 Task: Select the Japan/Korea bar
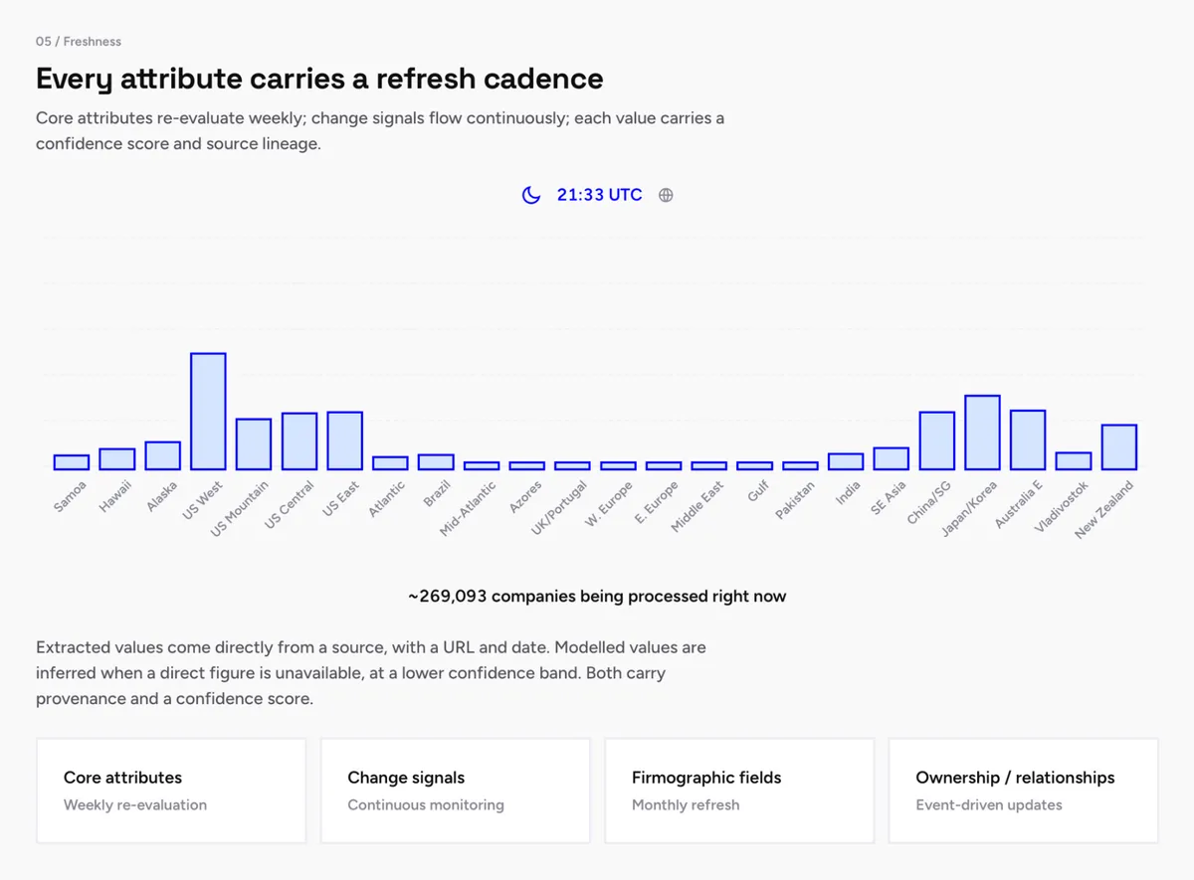(982, 433)
